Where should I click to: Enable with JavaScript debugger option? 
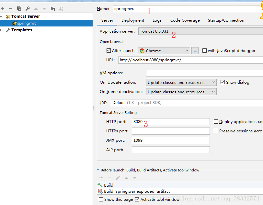tap(204, 50)
